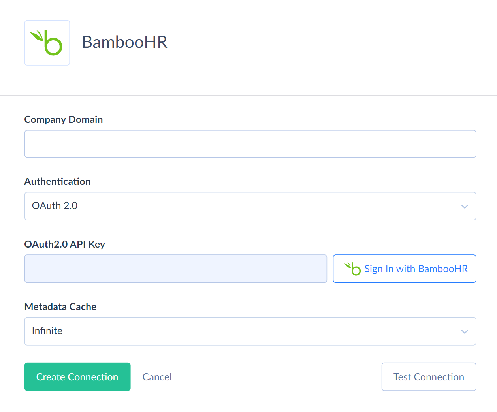Click the BambooHR logo icon

pyautogui.click(x=47, y=43)
